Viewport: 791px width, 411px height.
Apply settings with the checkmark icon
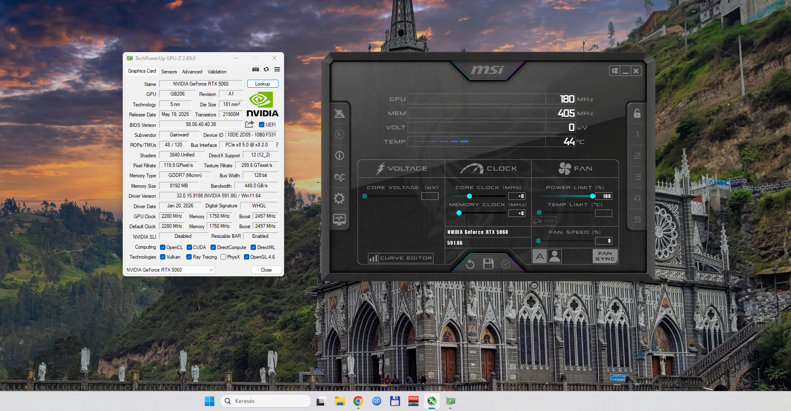[506, 264]
